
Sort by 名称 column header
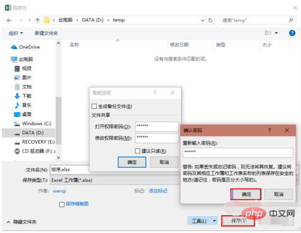tap(74, 45)
